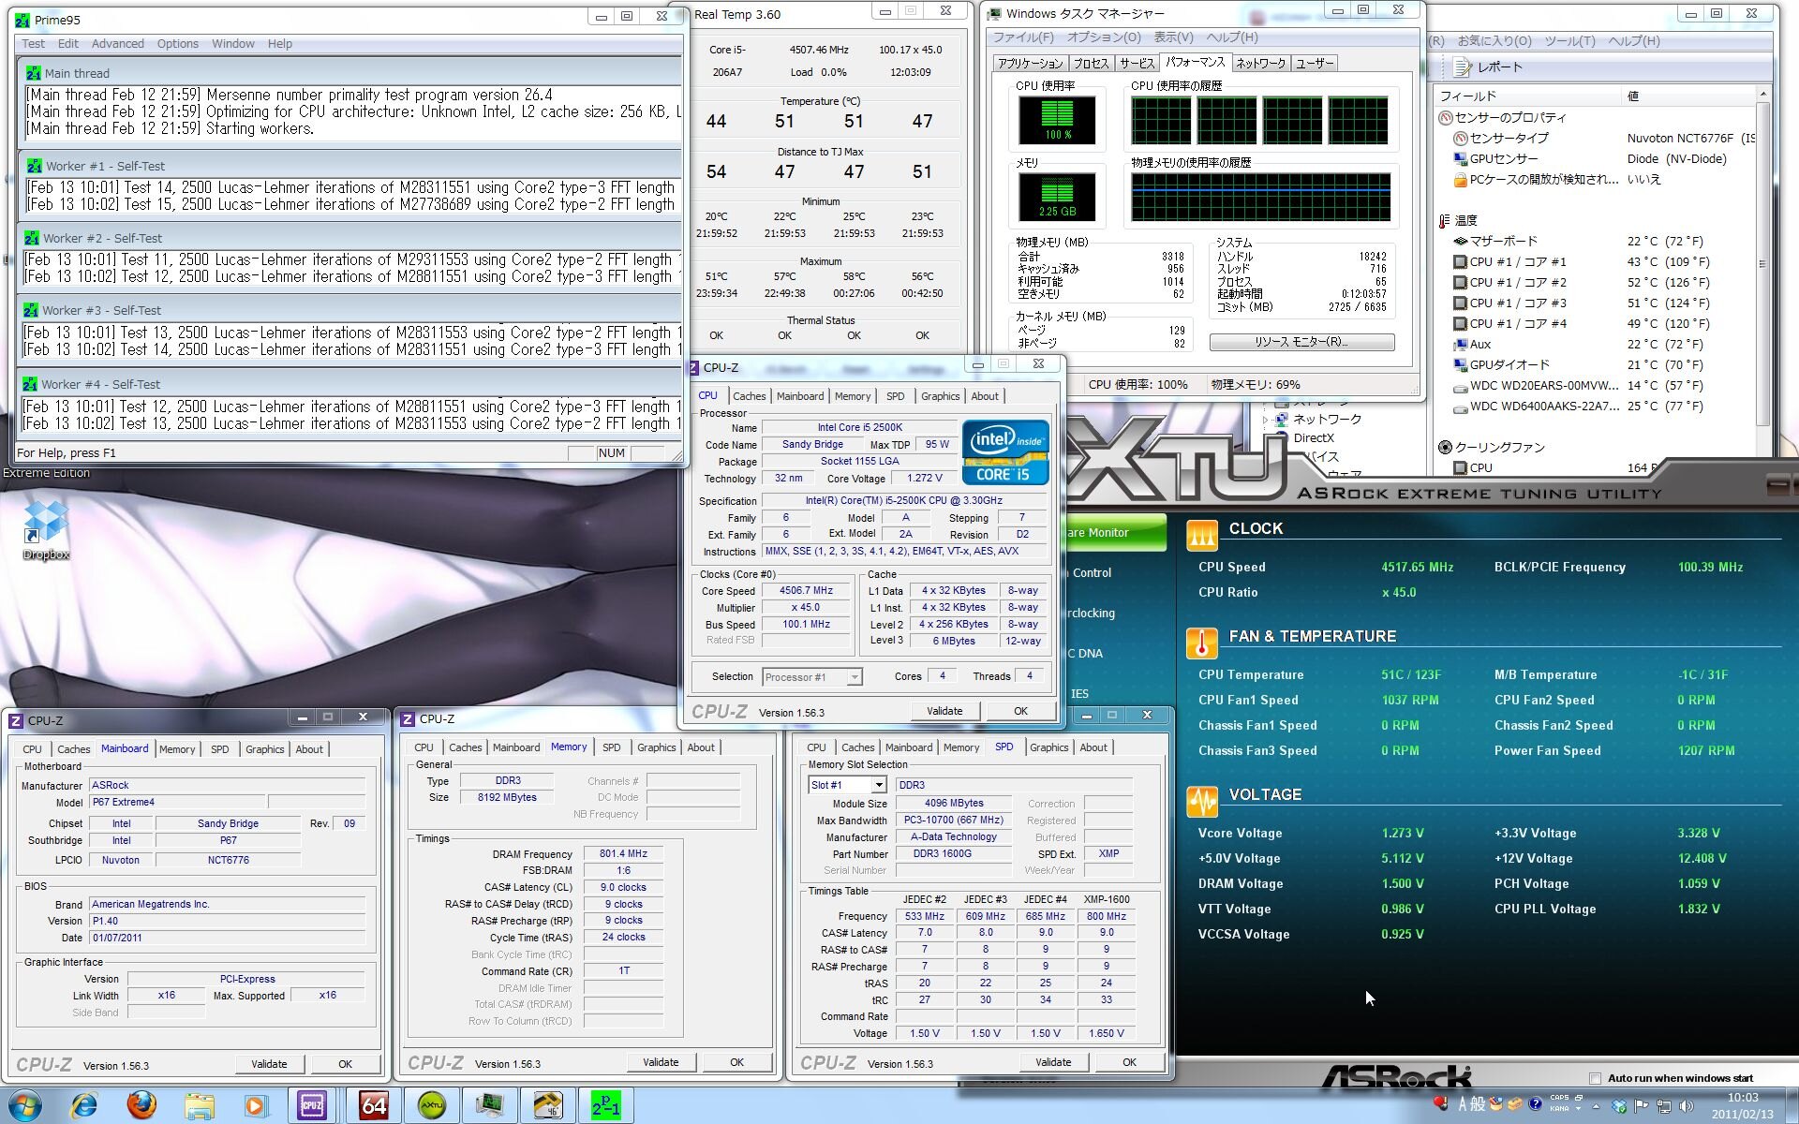The height and width of the screenshot is (1124, 1799).
Task: Switch to Caches tab in CPU-Z CPU window
Action: (x=749, y=396)
